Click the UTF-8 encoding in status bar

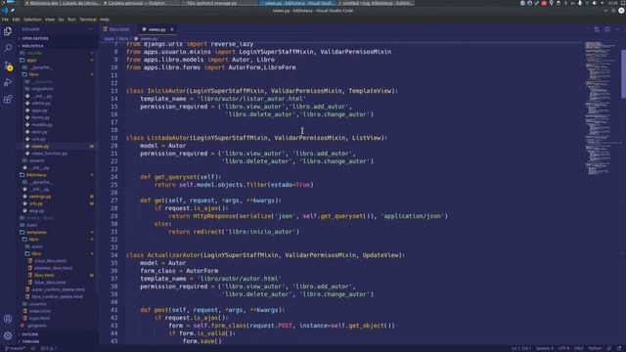[x=563, y=348]
